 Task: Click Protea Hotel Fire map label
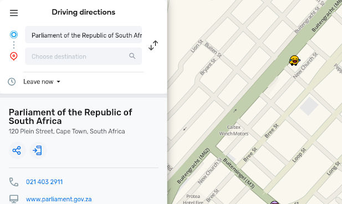(x=193, y=200)
